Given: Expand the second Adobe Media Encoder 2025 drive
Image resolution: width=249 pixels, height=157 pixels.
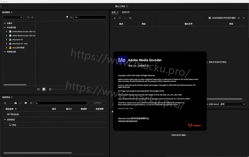Looking at the screenshot, I should coord(6,36).
